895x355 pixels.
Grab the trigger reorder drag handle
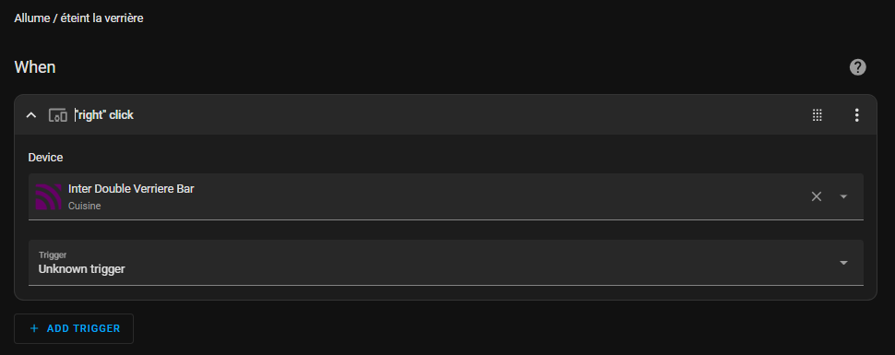pyautogui.click(x=817, y=115)
